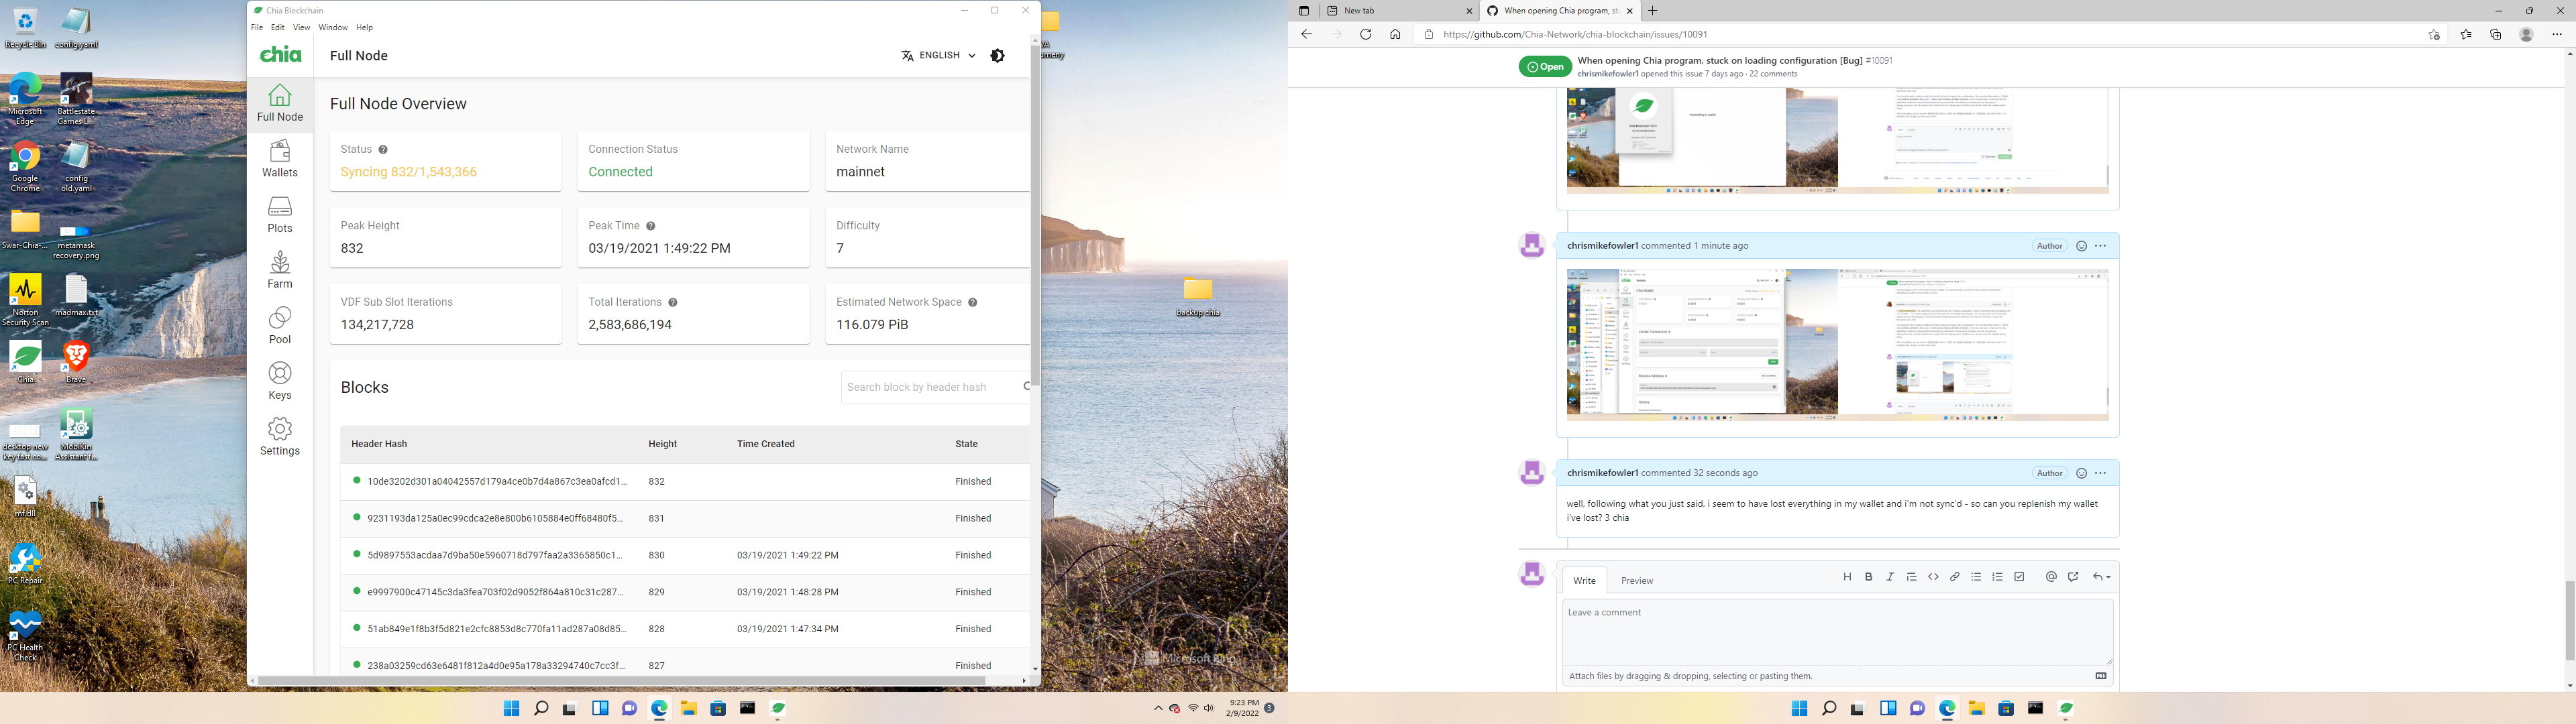The image size is (2576, 724).
Task: Open the kebab menu on chrismikefowler1's comment
Action: [2099, 473]
